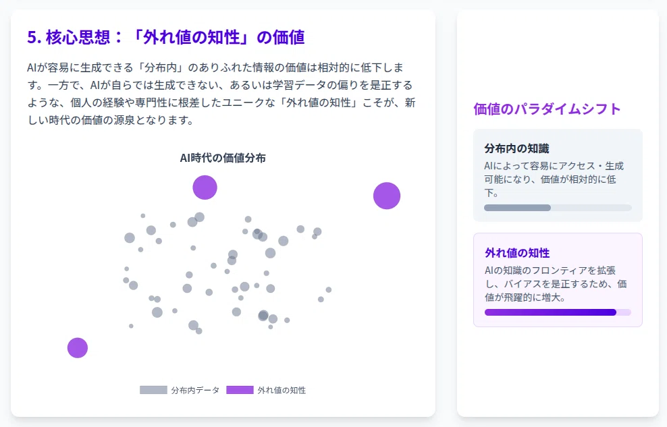Toggle the 分布内データ legend entry

(180, 390)
